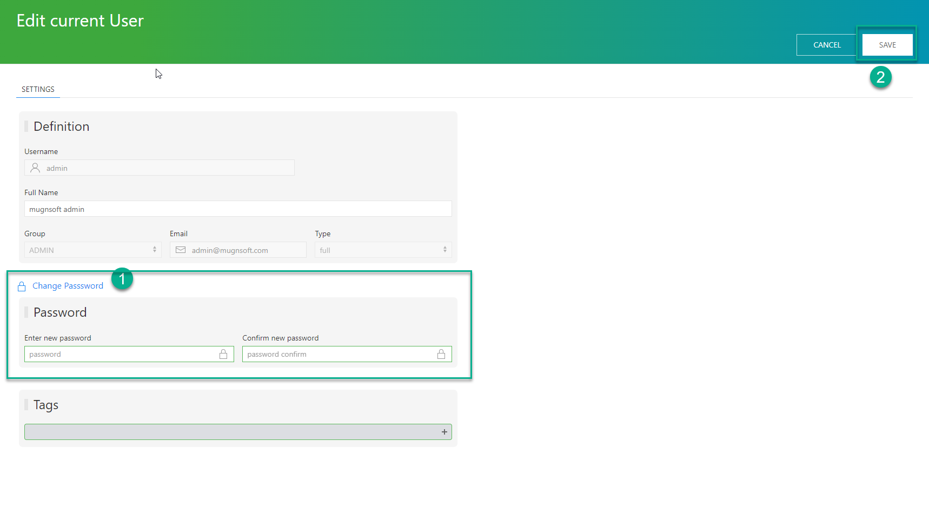The height and width of the screenshot is (527, 929).
Task: Click the envelope icon in Email field
Action: (181, 250)
